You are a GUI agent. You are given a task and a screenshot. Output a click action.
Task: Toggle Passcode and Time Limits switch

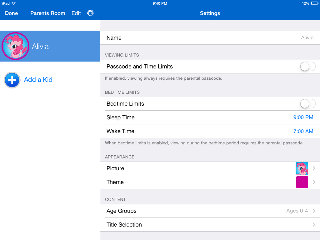click(308, 67)
